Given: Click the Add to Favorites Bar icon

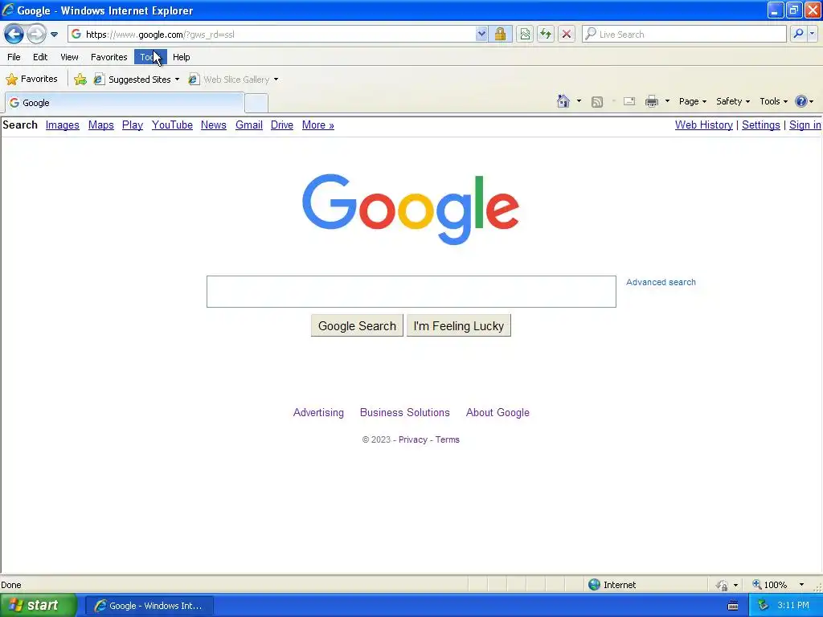Looking at the screenshot, I should (x=80, y=80).
